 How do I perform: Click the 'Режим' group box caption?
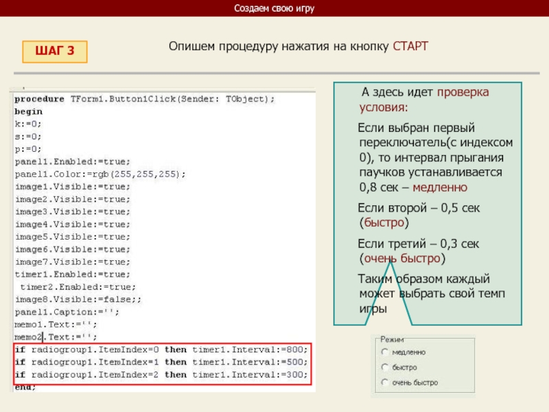[392, 339]
